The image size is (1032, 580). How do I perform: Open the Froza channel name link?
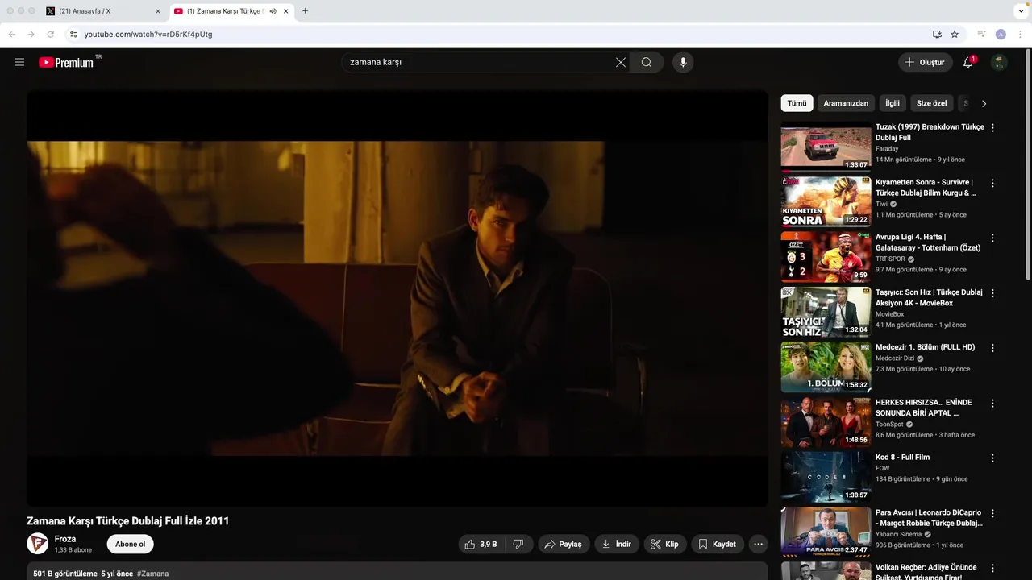tap(65, 539)
